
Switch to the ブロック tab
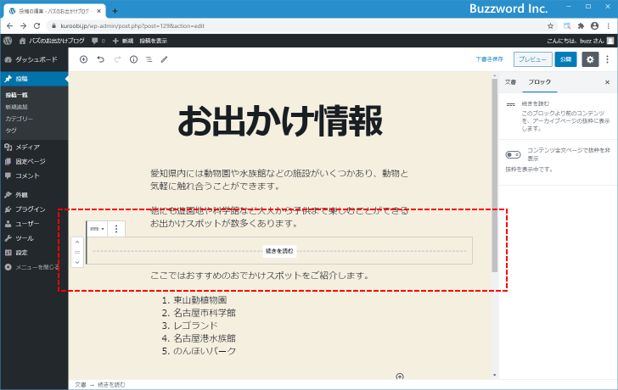[540, 82]
